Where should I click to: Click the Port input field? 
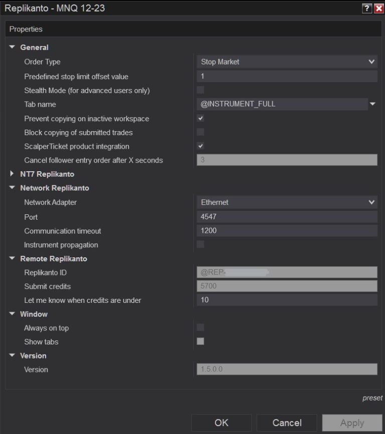pyautogui.click(x=286, y=217)
